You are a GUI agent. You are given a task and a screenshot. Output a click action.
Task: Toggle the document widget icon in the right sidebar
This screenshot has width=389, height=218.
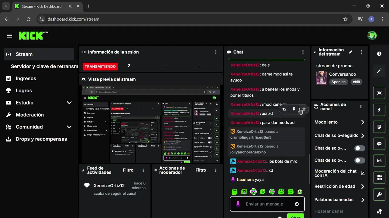[x=379, y=127]
